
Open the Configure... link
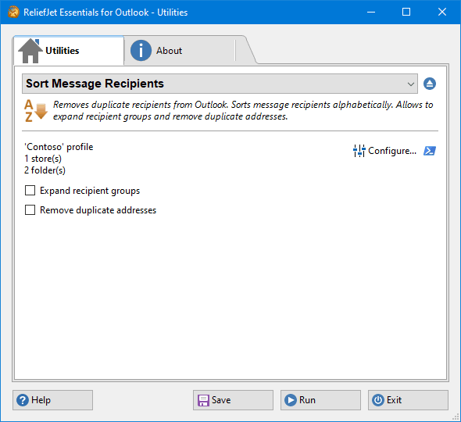click(392, 151)
